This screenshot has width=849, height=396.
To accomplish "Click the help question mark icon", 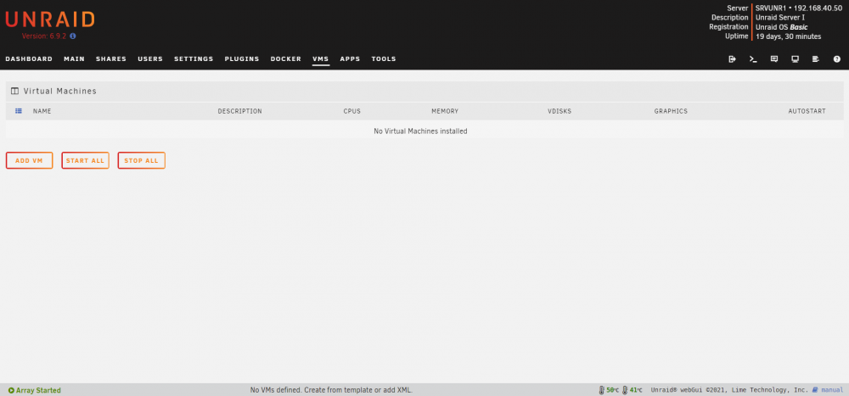I will [836, 59].
